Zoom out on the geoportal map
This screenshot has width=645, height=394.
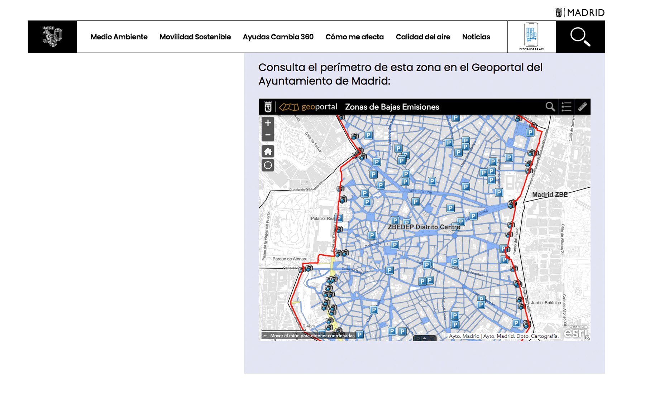(x=268, y=135)
